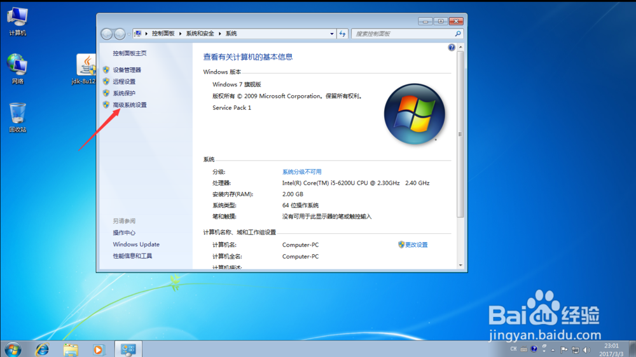Open 系统保护 in the sidebar
636x357 pixels.
pyautogui.click(x=124, y=93)
